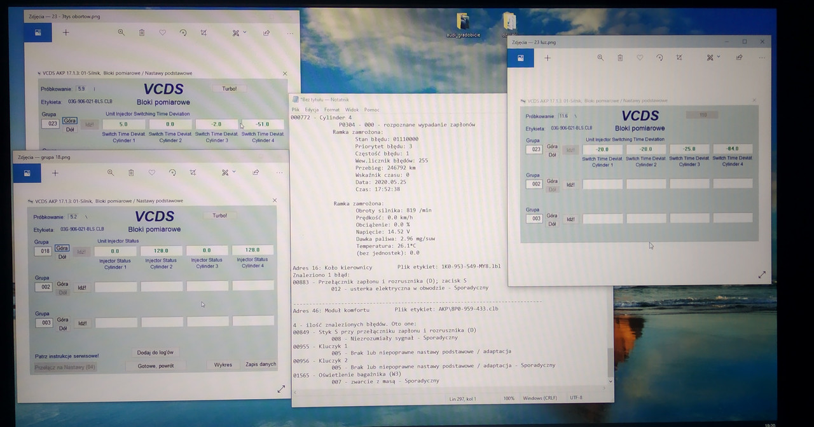Open more options in 23 luz window
Image resolution: width=814 pixels, height=427 pixels.
(x=762, y=58)
